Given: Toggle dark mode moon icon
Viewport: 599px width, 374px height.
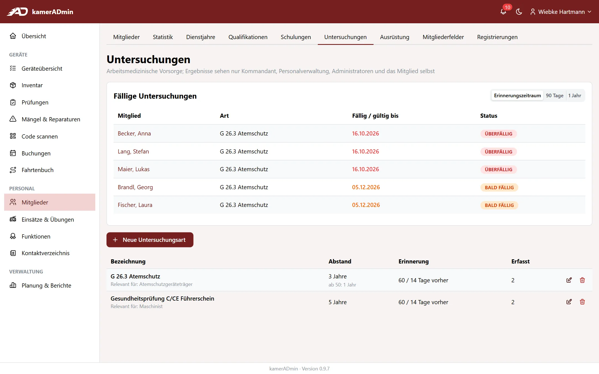Looking at the screenshot, I should [519, 12].
